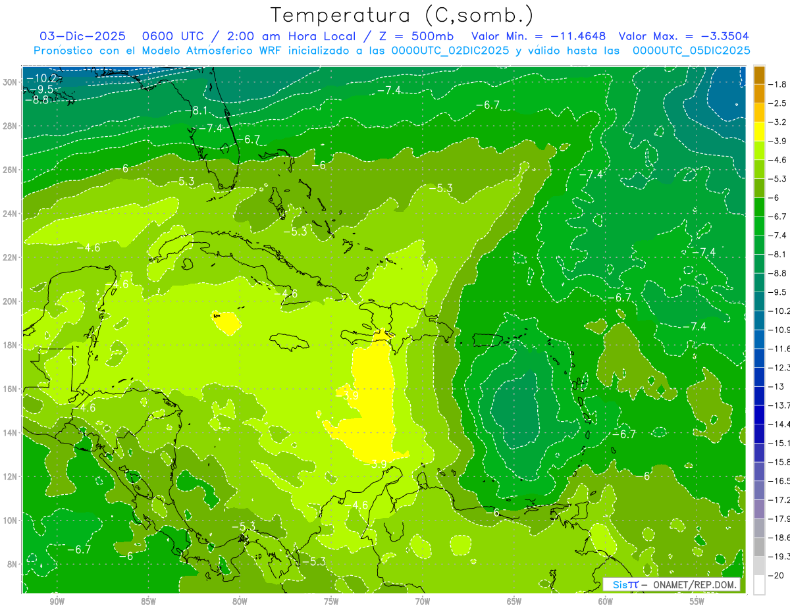Click the yellow colorbar segment between -3.2 and -3.9
Viewport: 790px width, 610px height.
pyautogui.click(x=759, y=132)
